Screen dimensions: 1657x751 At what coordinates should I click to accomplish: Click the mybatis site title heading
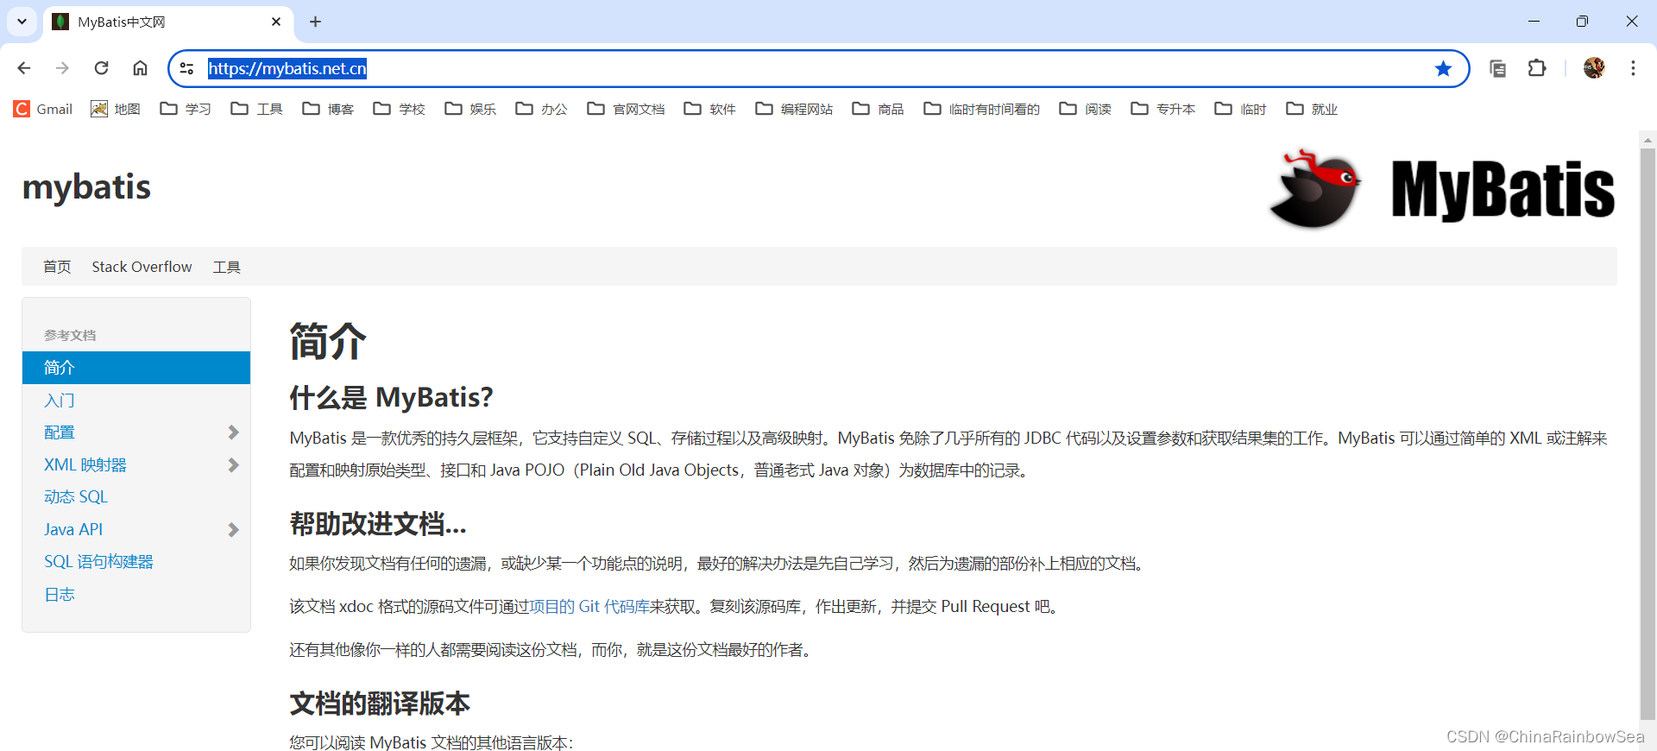[x=86, y=187]
